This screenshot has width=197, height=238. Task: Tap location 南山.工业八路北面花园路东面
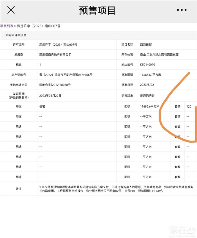pyautogui.click(x=159, y=54)
